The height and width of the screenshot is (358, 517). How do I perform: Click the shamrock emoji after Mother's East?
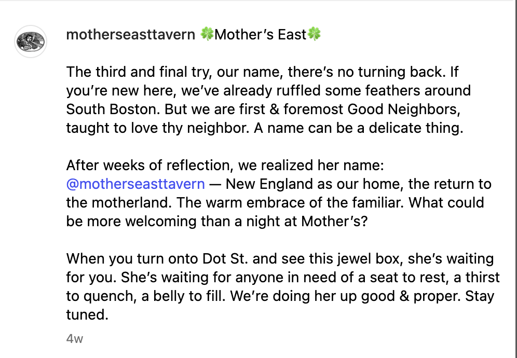(314, 35)
